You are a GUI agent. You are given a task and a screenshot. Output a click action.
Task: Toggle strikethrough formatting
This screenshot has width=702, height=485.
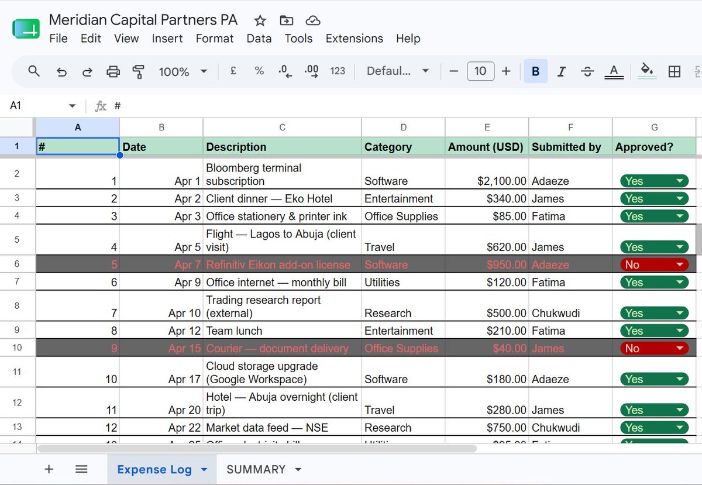click(587, 71)
